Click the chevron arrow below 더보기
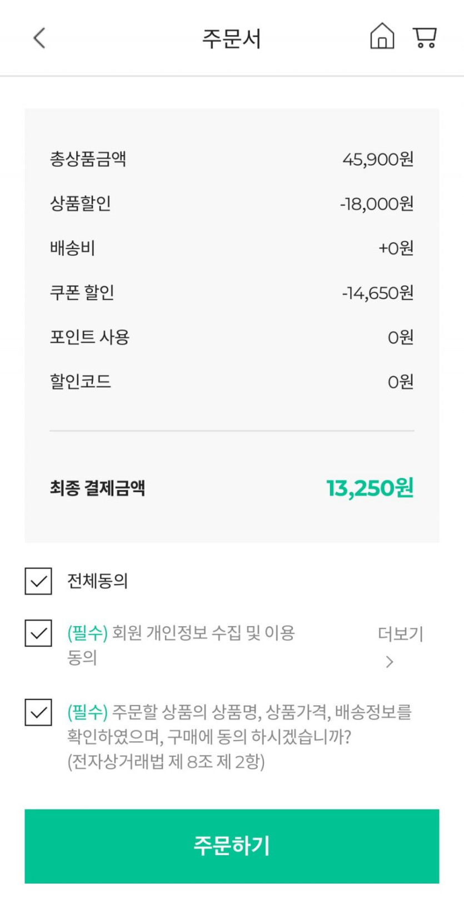Screen dimensions: 464x898 (390, 662)
